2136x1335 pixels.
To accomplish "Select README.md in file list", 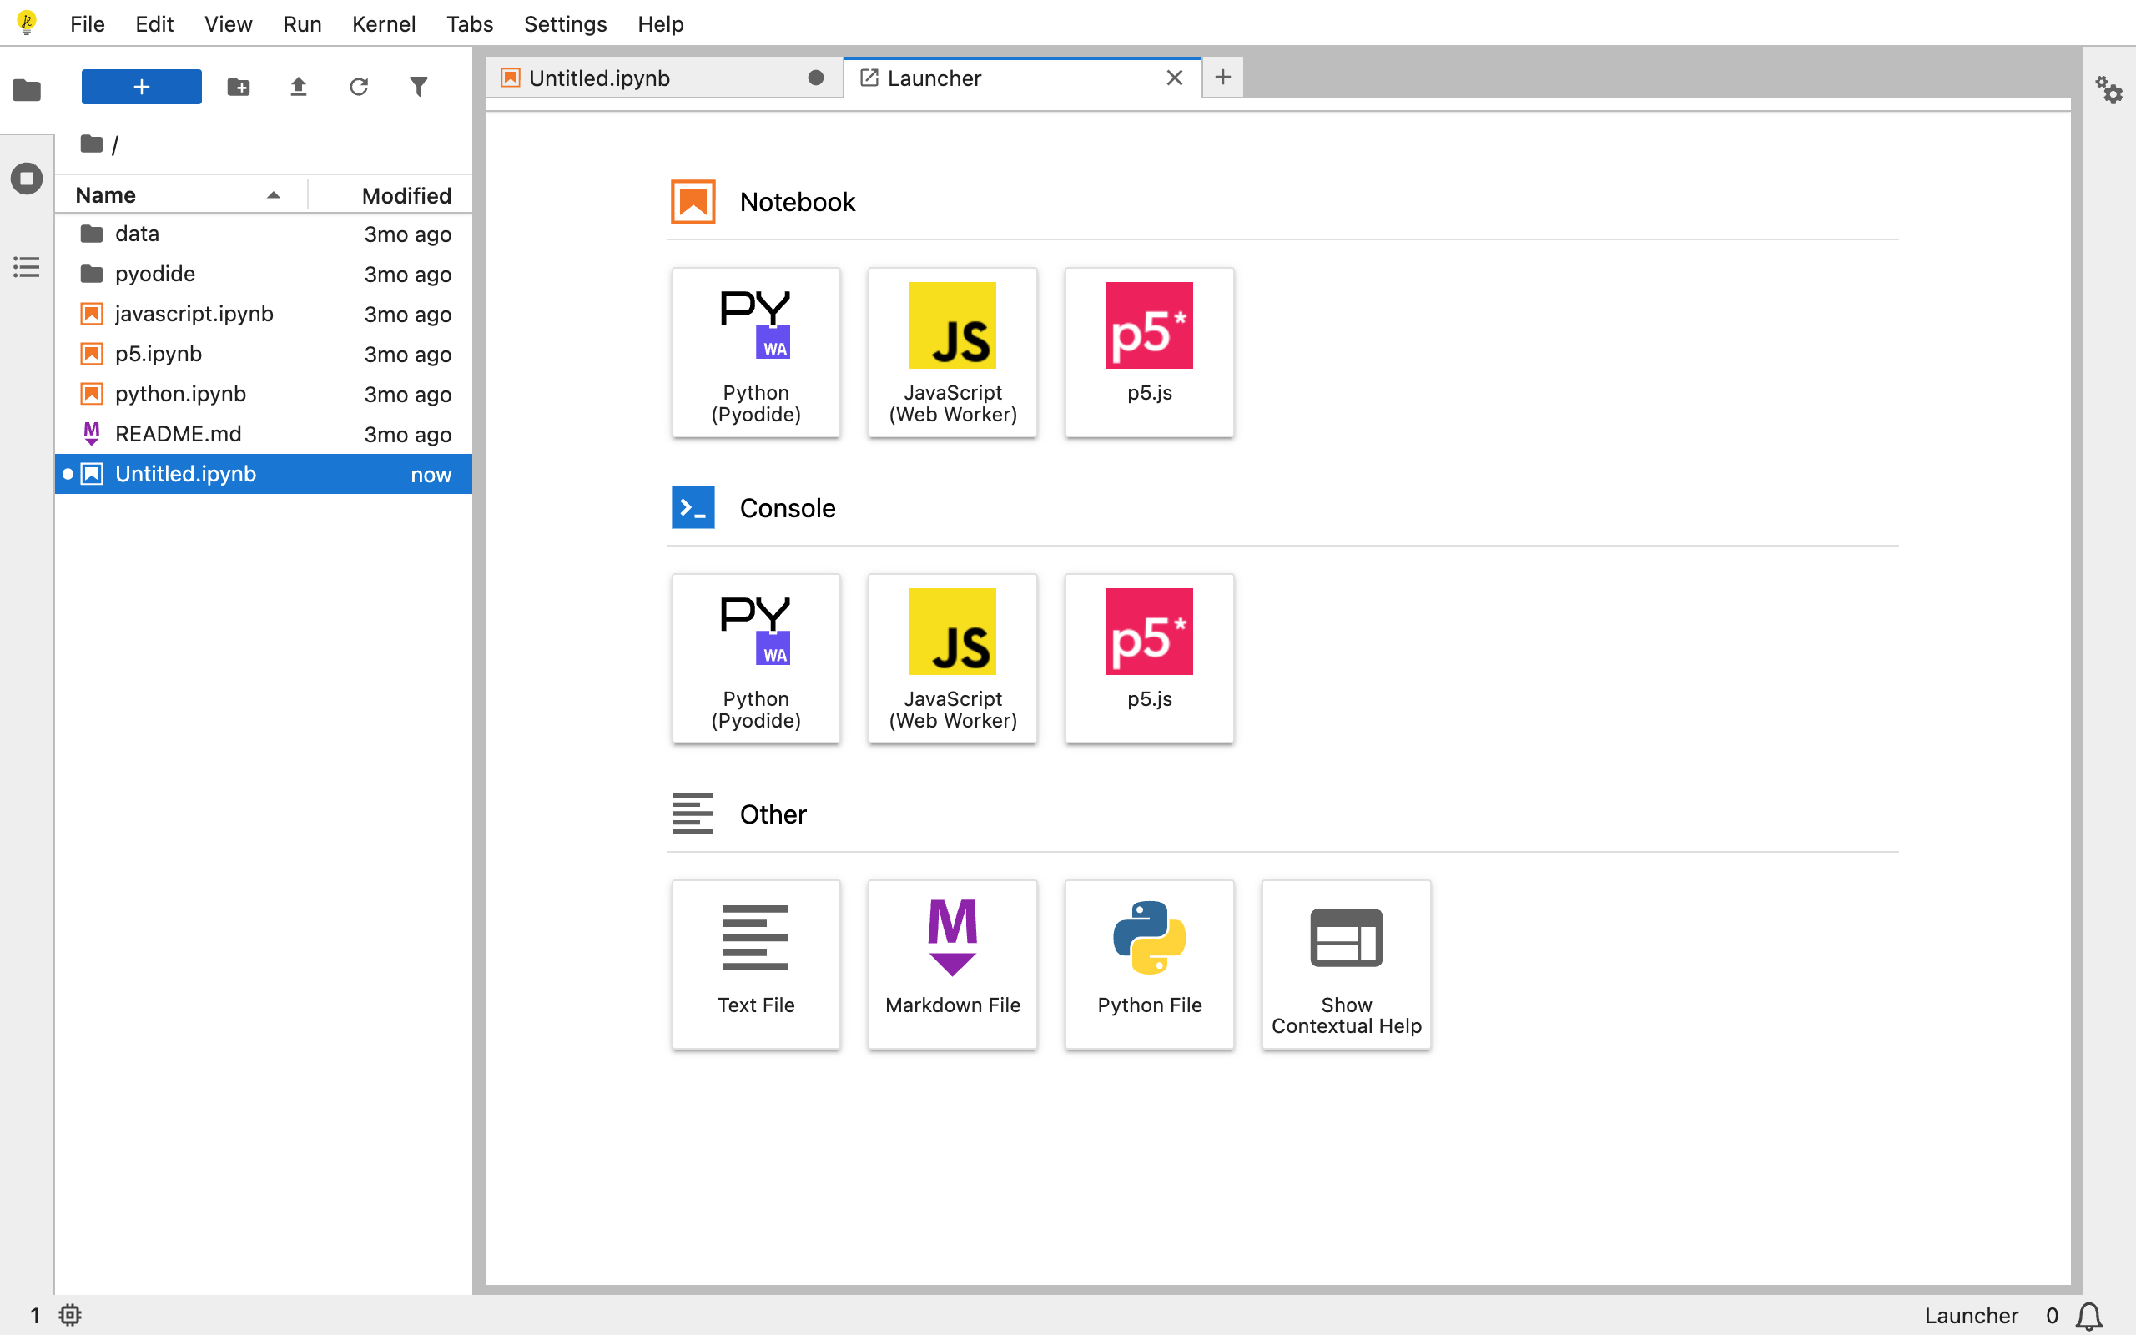I will click(263, 434).
